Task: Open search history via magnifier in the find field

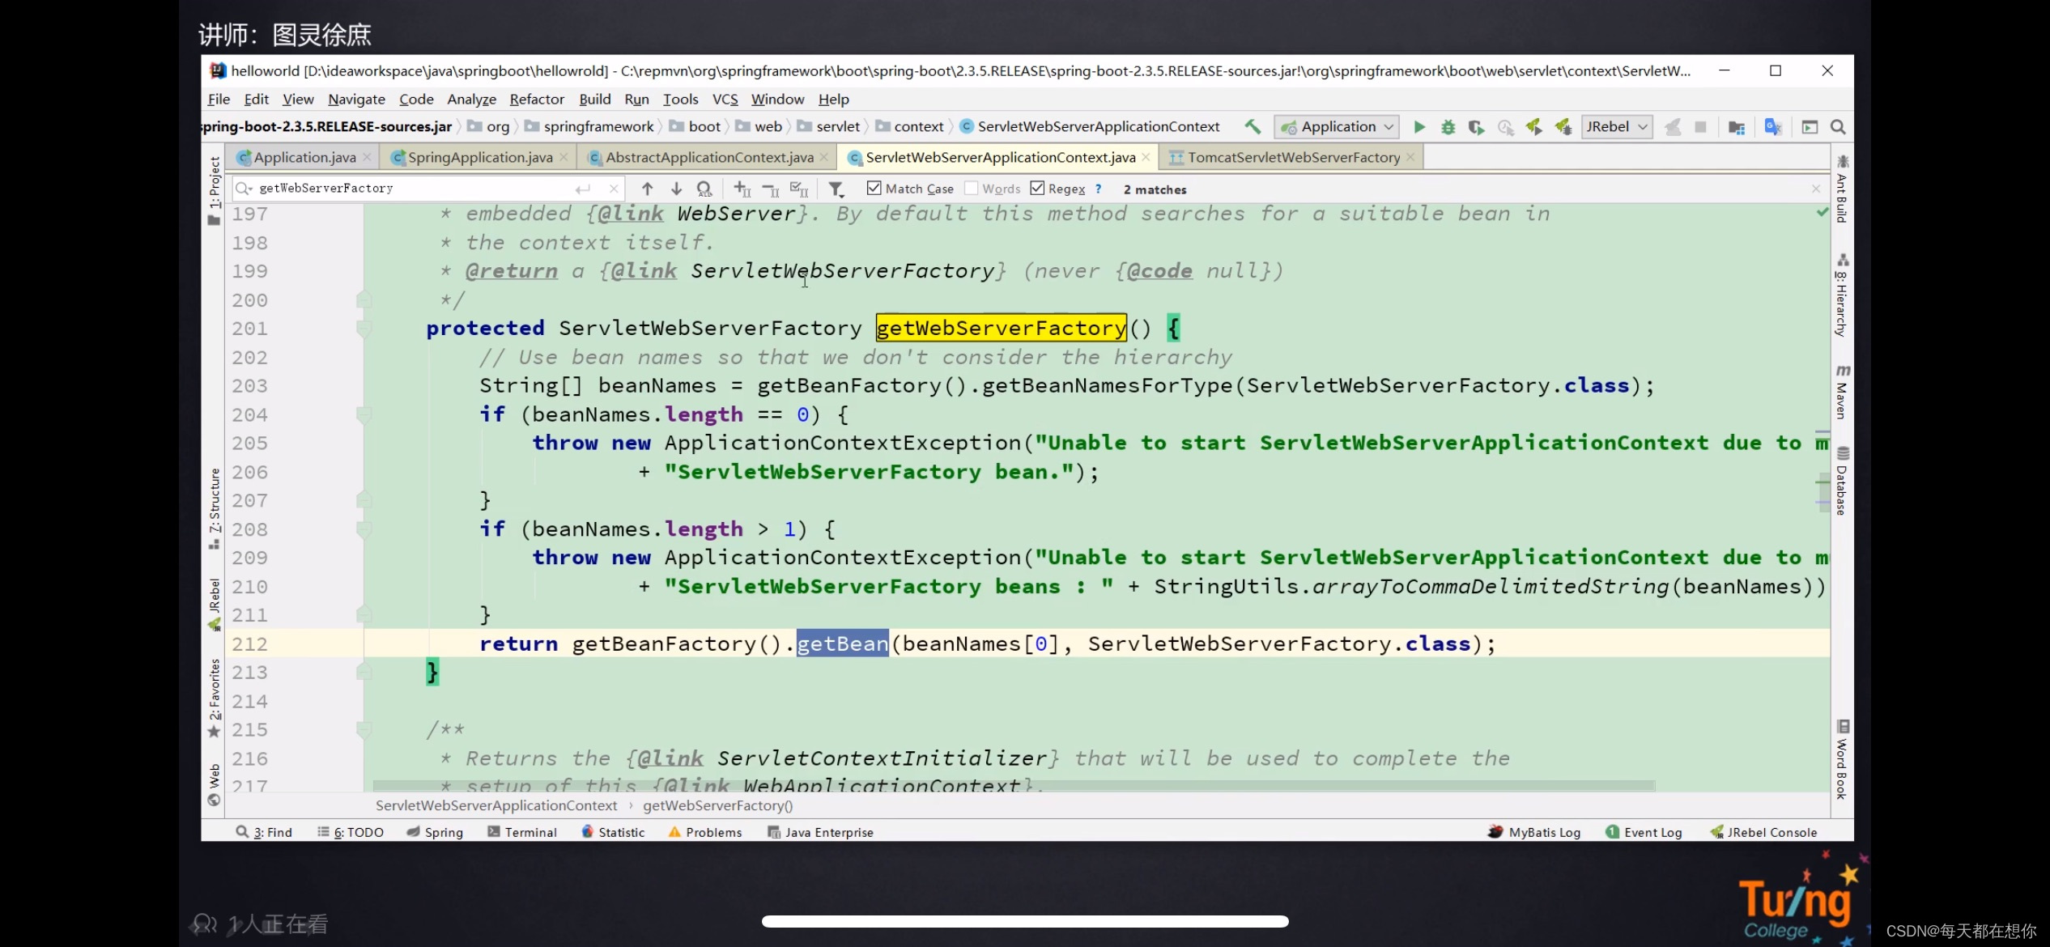Action: point(244,189)
